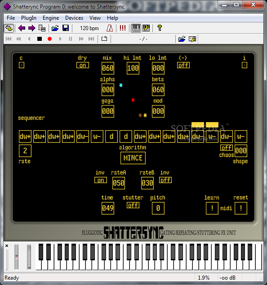Toggle the rateB inv 'off' switch
The height and width of the screenshot is (285, 267).
click(165, 180)
